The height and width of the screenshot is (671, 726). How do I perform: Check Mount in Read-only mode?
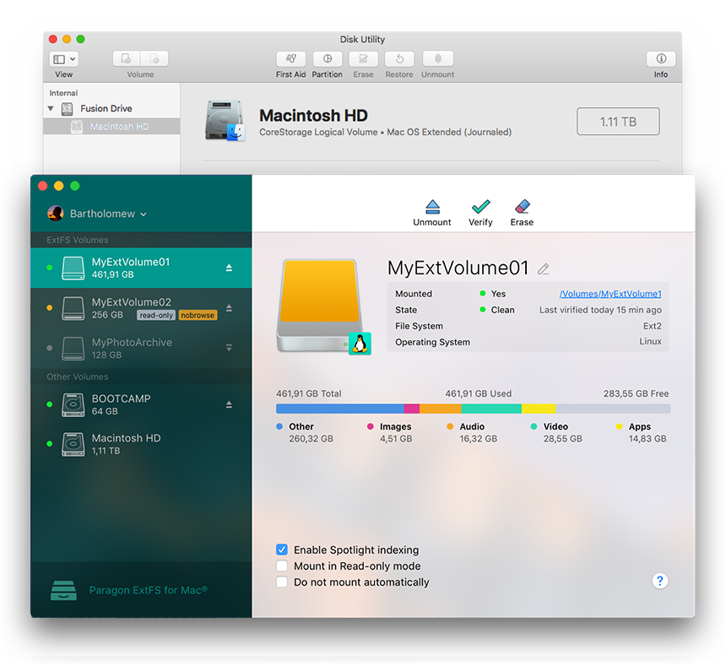pyautogui.click(x=282, y=566)
